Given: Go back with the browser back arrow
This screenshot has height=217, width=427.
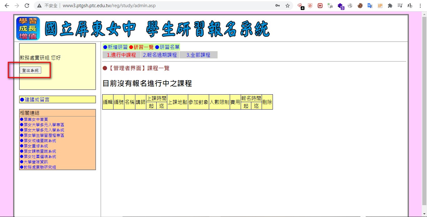Looking at the screenshot, I should tap(7, 6).
